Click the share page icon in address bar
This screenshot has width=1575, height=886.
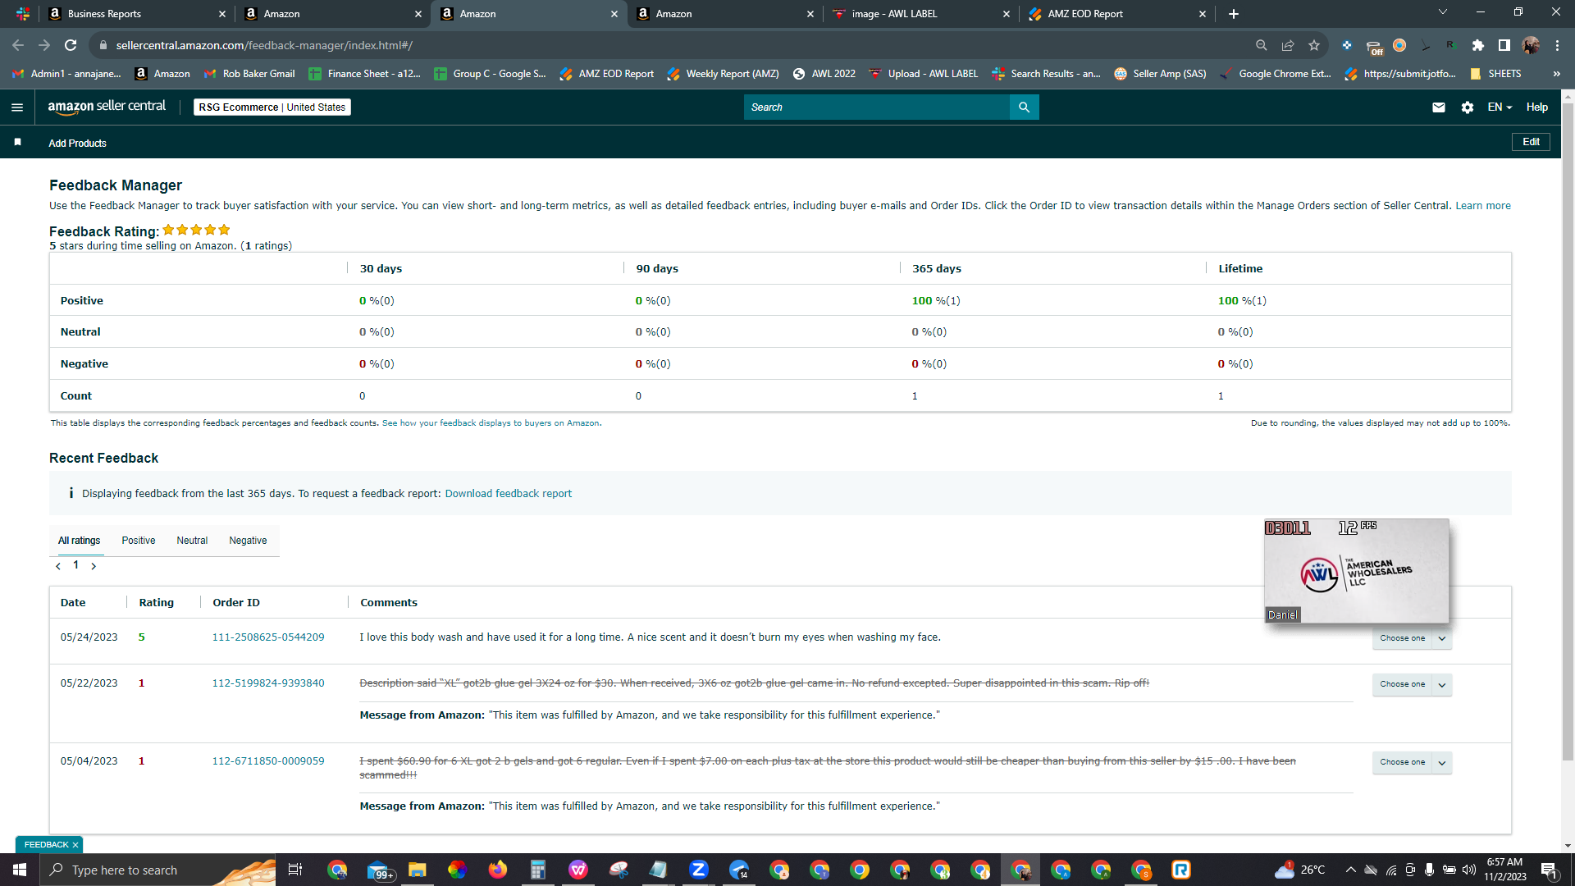[1288, 45]
